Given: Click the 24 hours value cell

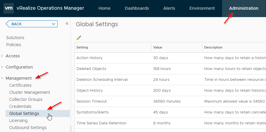Looking at the screenshot, I should [x=161, y=80].
